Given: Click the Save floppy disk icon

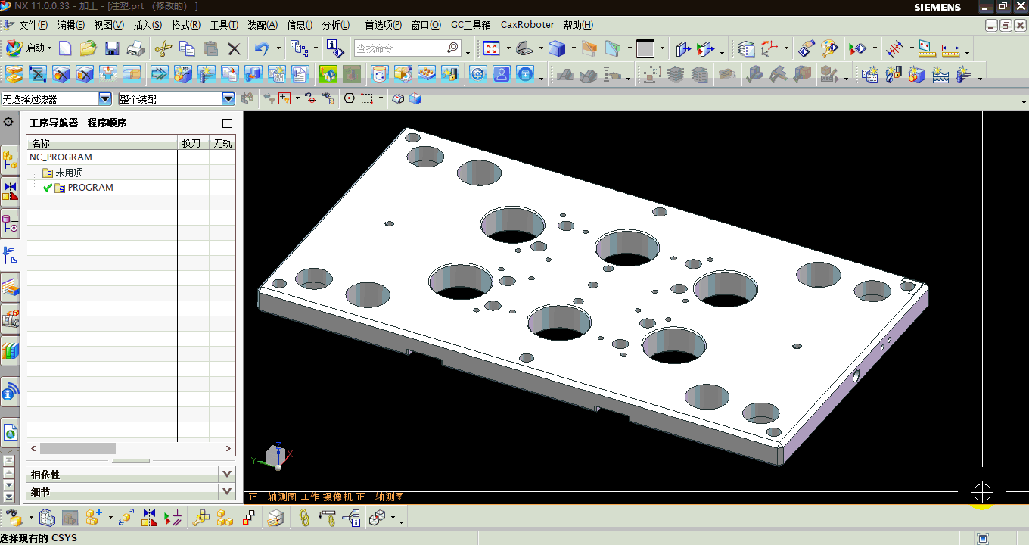Looking at the screenshot, I should pyautogui.click(x=112, y=49).
